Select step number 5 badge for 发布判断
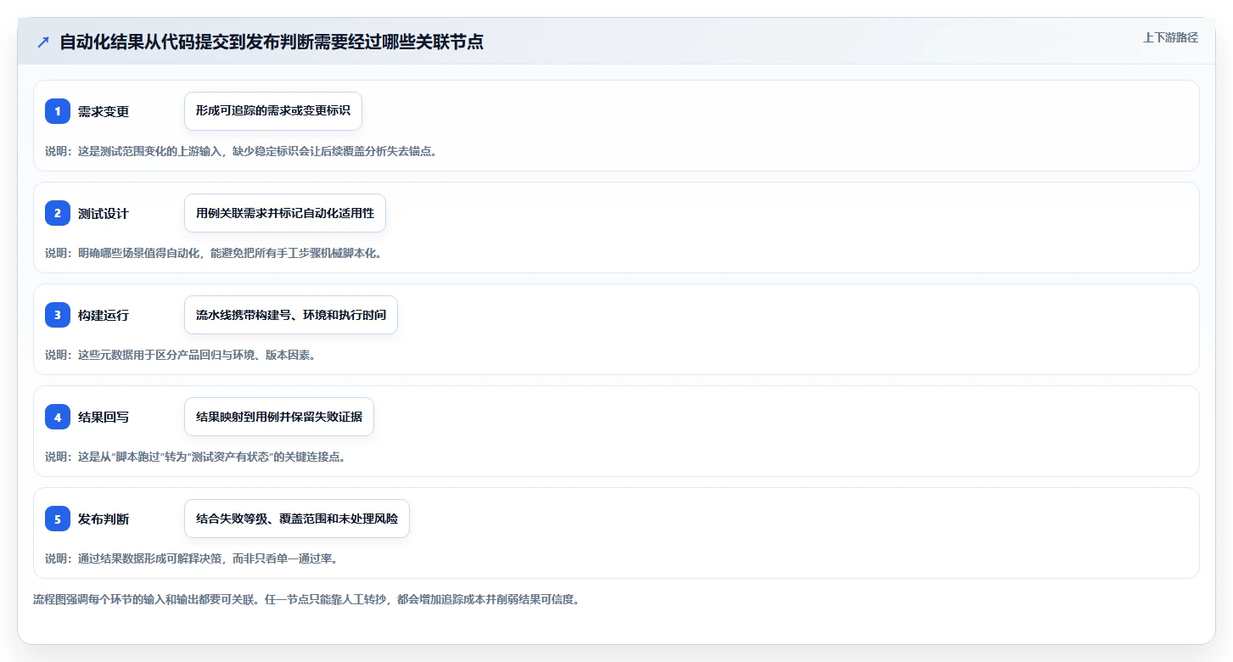 click(58, 519)
